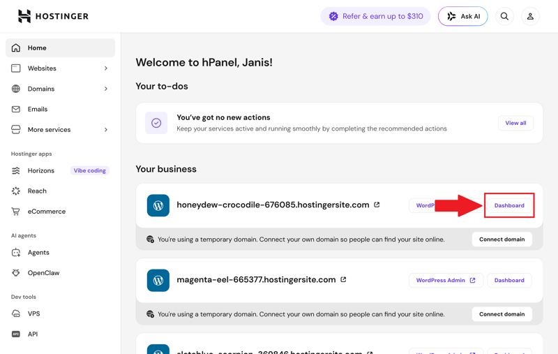The width and height of the screenshot is (558, 354).
Task: Open the user profile icon
Action: [530, 16]
